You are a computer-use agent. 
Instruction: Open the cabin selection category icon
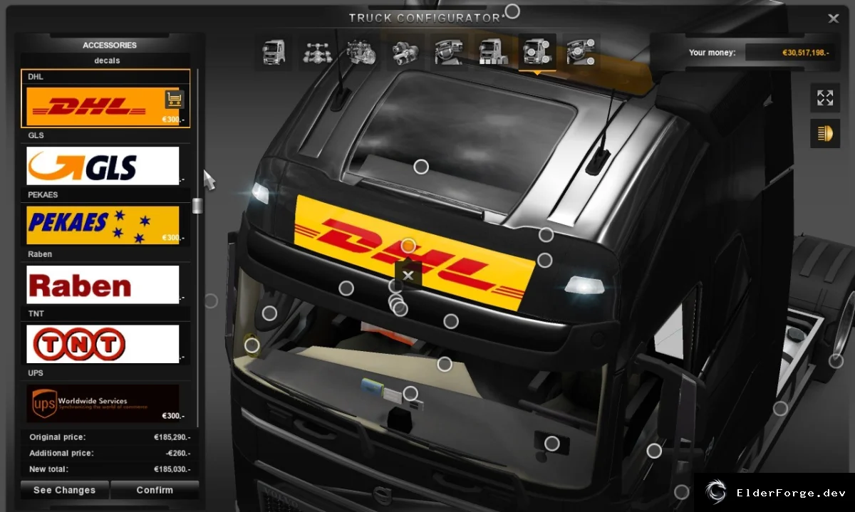[x=274, y=52]
